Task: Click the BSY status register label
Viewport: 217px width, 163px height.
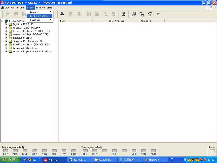Action: (5, 154)
